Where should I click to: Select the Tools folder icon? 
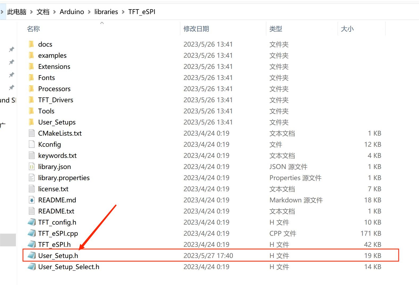tap(31, 111)
